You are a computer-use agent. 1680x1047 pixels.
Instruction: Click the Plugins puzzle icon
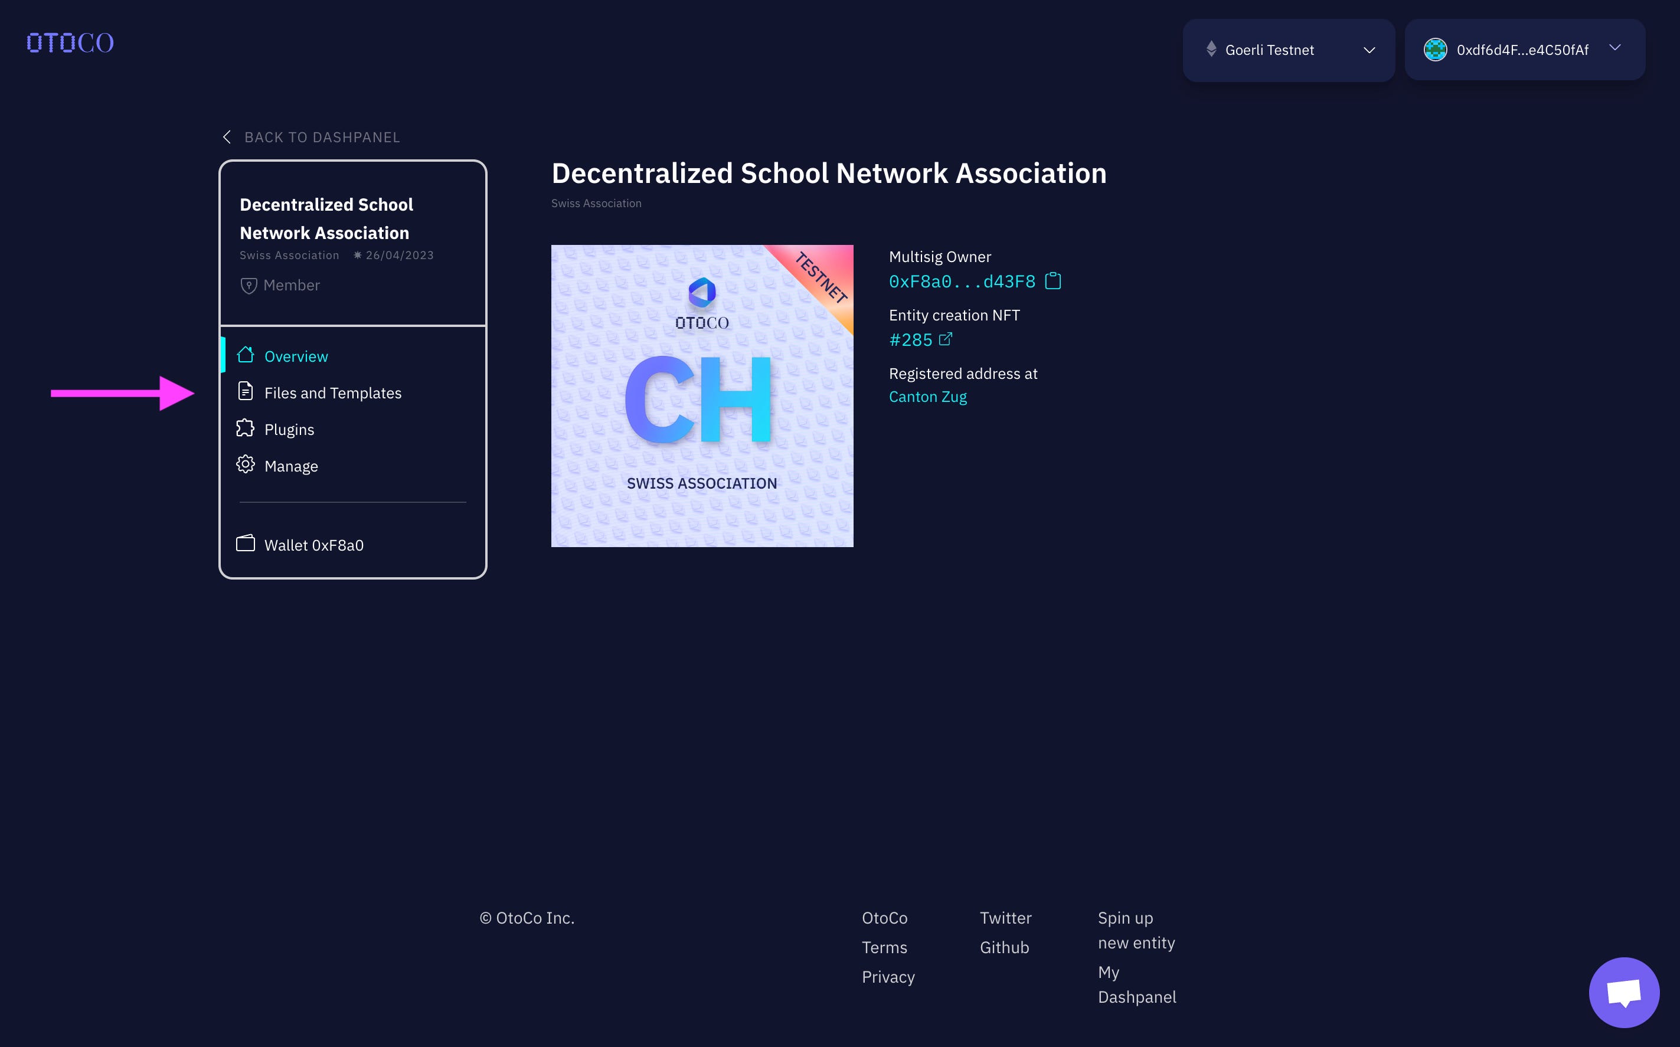pos(245,428)
